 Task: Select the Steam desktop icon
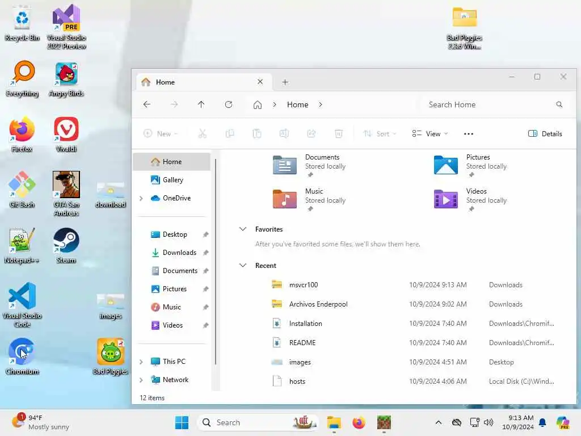(66, 246)
